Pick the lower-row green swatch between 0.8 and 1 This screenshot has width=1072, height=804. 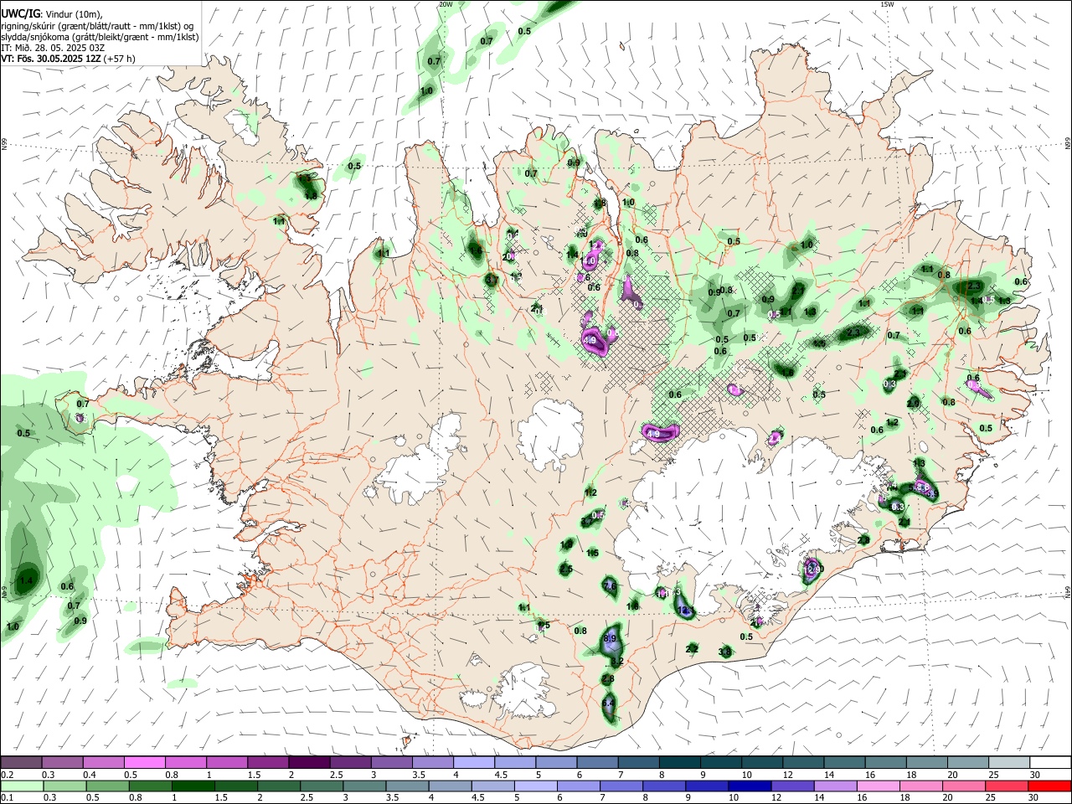(149, 786)
